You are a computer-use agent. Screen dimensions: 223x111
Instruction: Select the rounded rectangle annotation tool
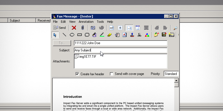87,35
